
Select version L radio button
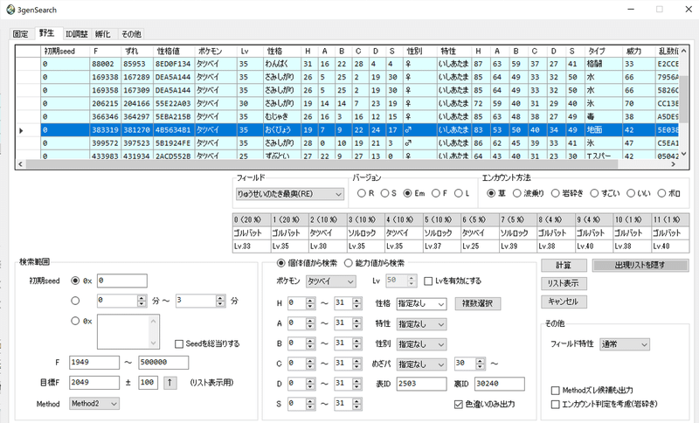coord(462,193)
